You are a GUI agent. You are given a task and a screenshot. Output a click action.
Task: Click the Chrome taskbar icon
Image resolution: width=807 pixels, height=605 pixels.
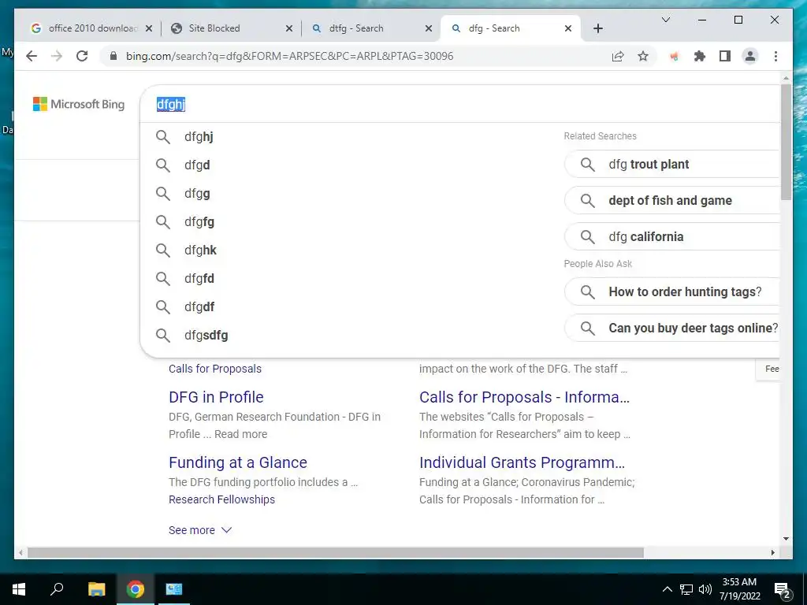(x=136, y=589)
